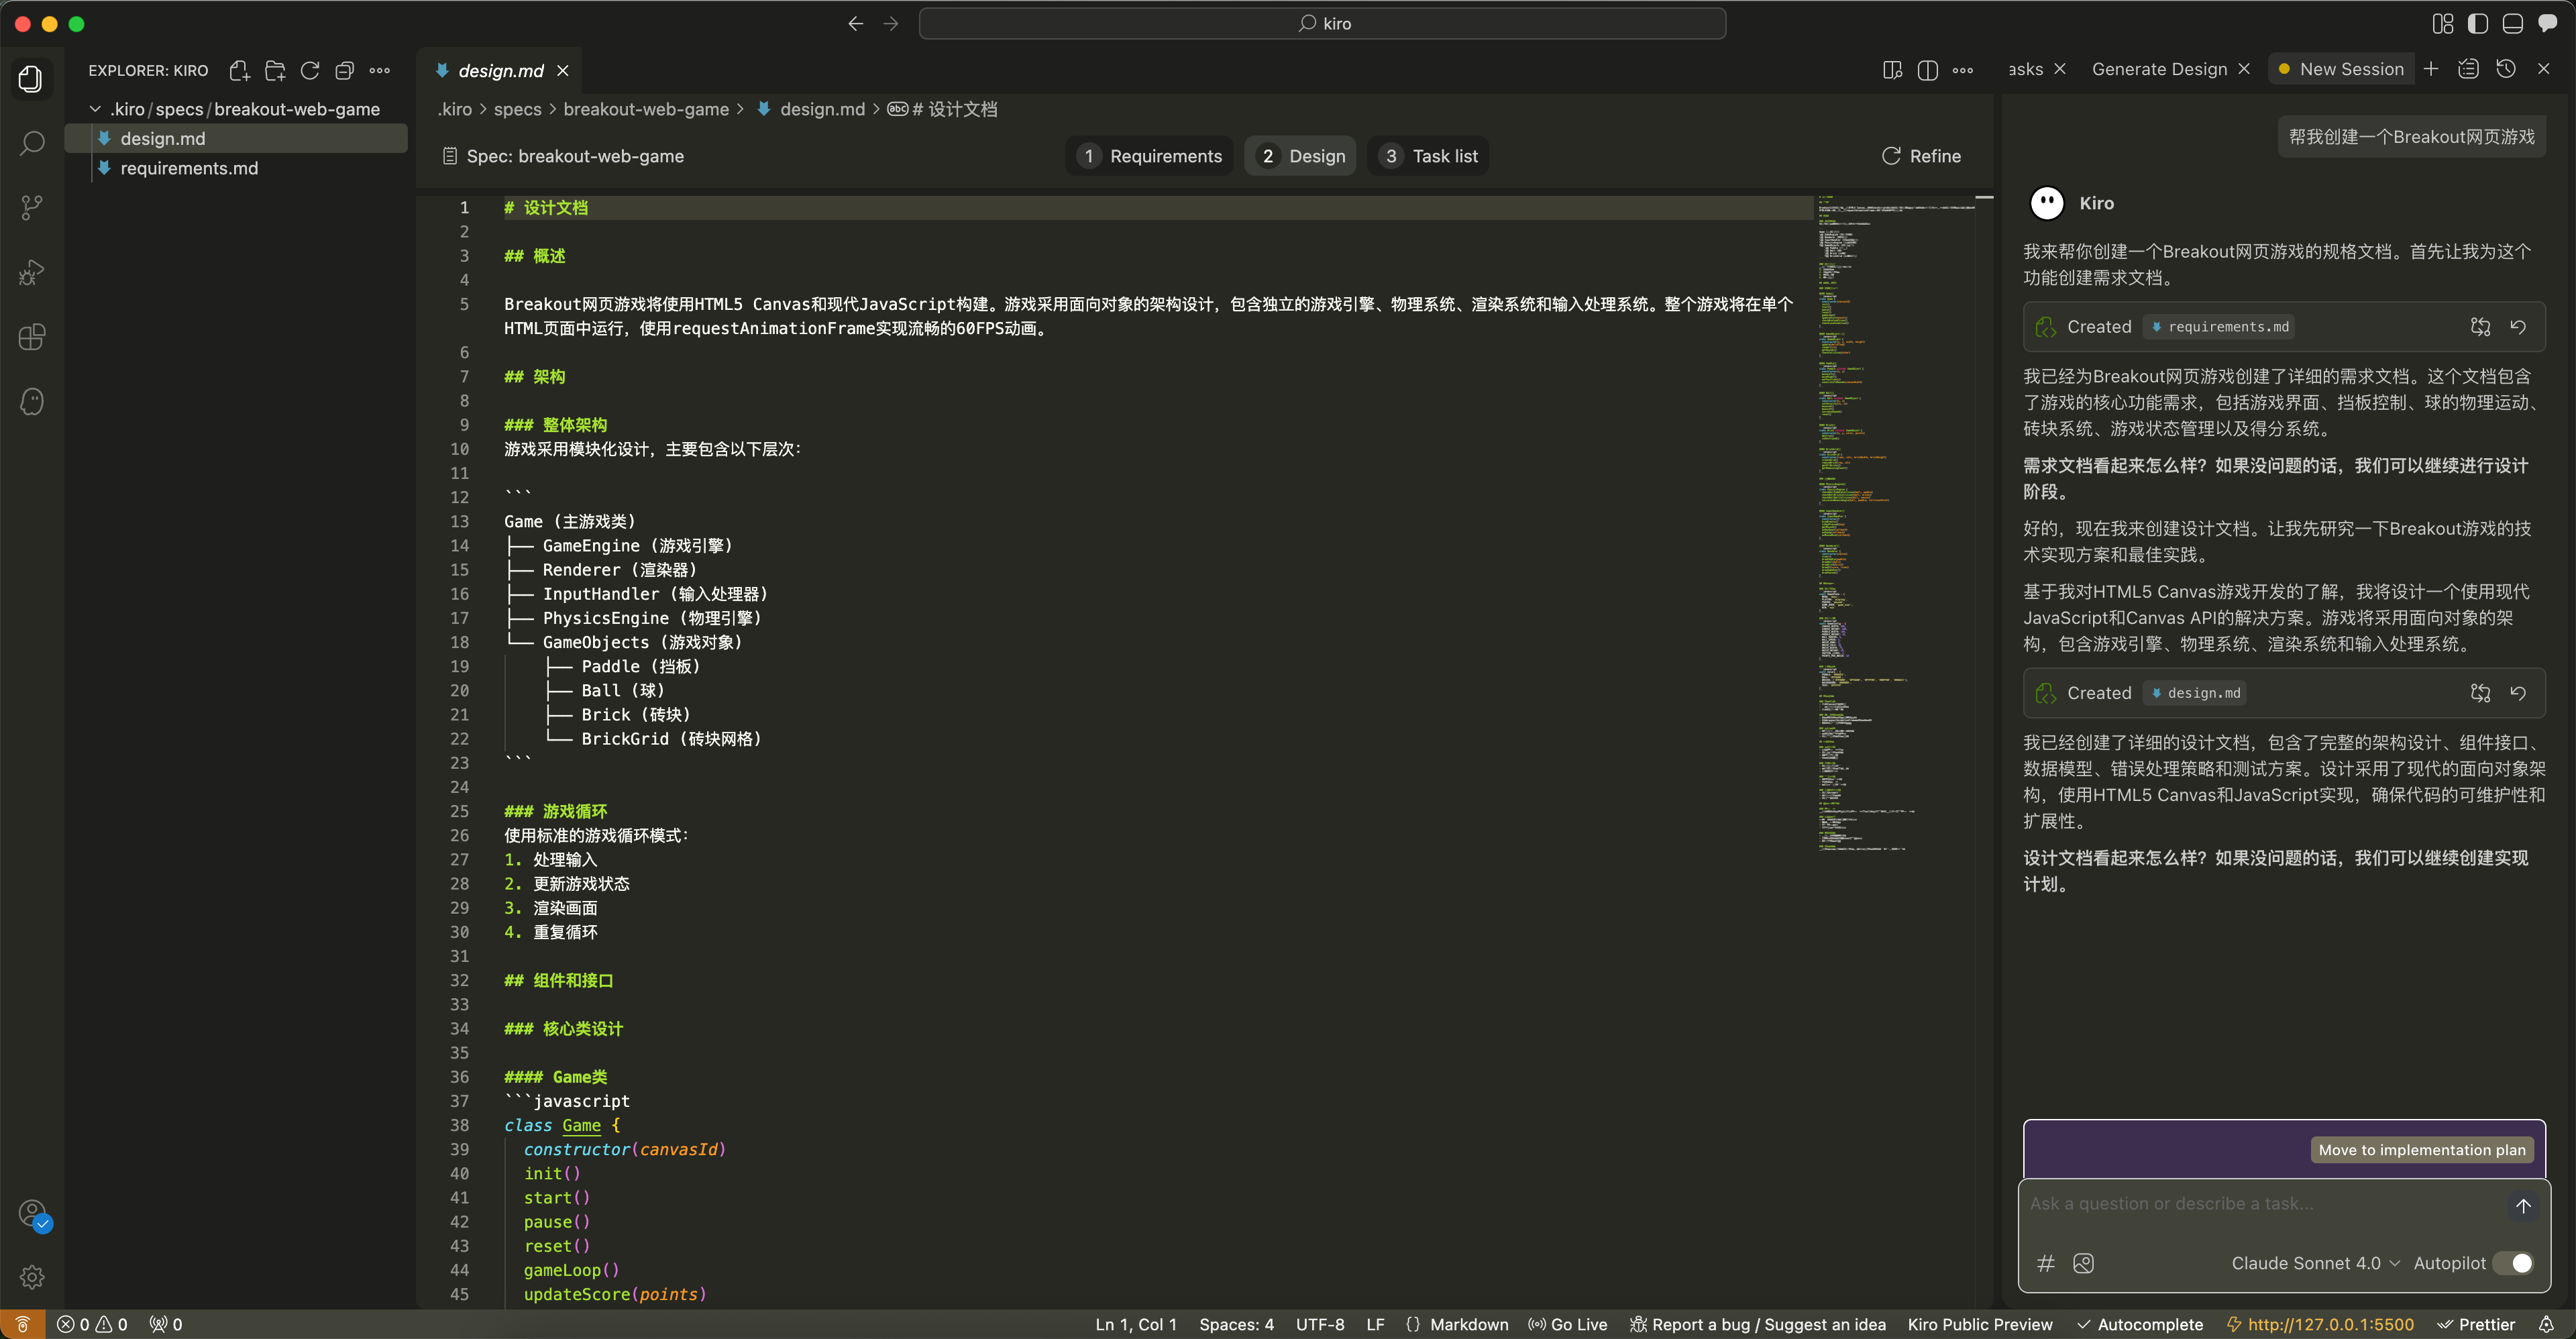The height and width of the screenshot is (1339, 2576).
Task: Go back in navigation history
Action: pos(856,23)
